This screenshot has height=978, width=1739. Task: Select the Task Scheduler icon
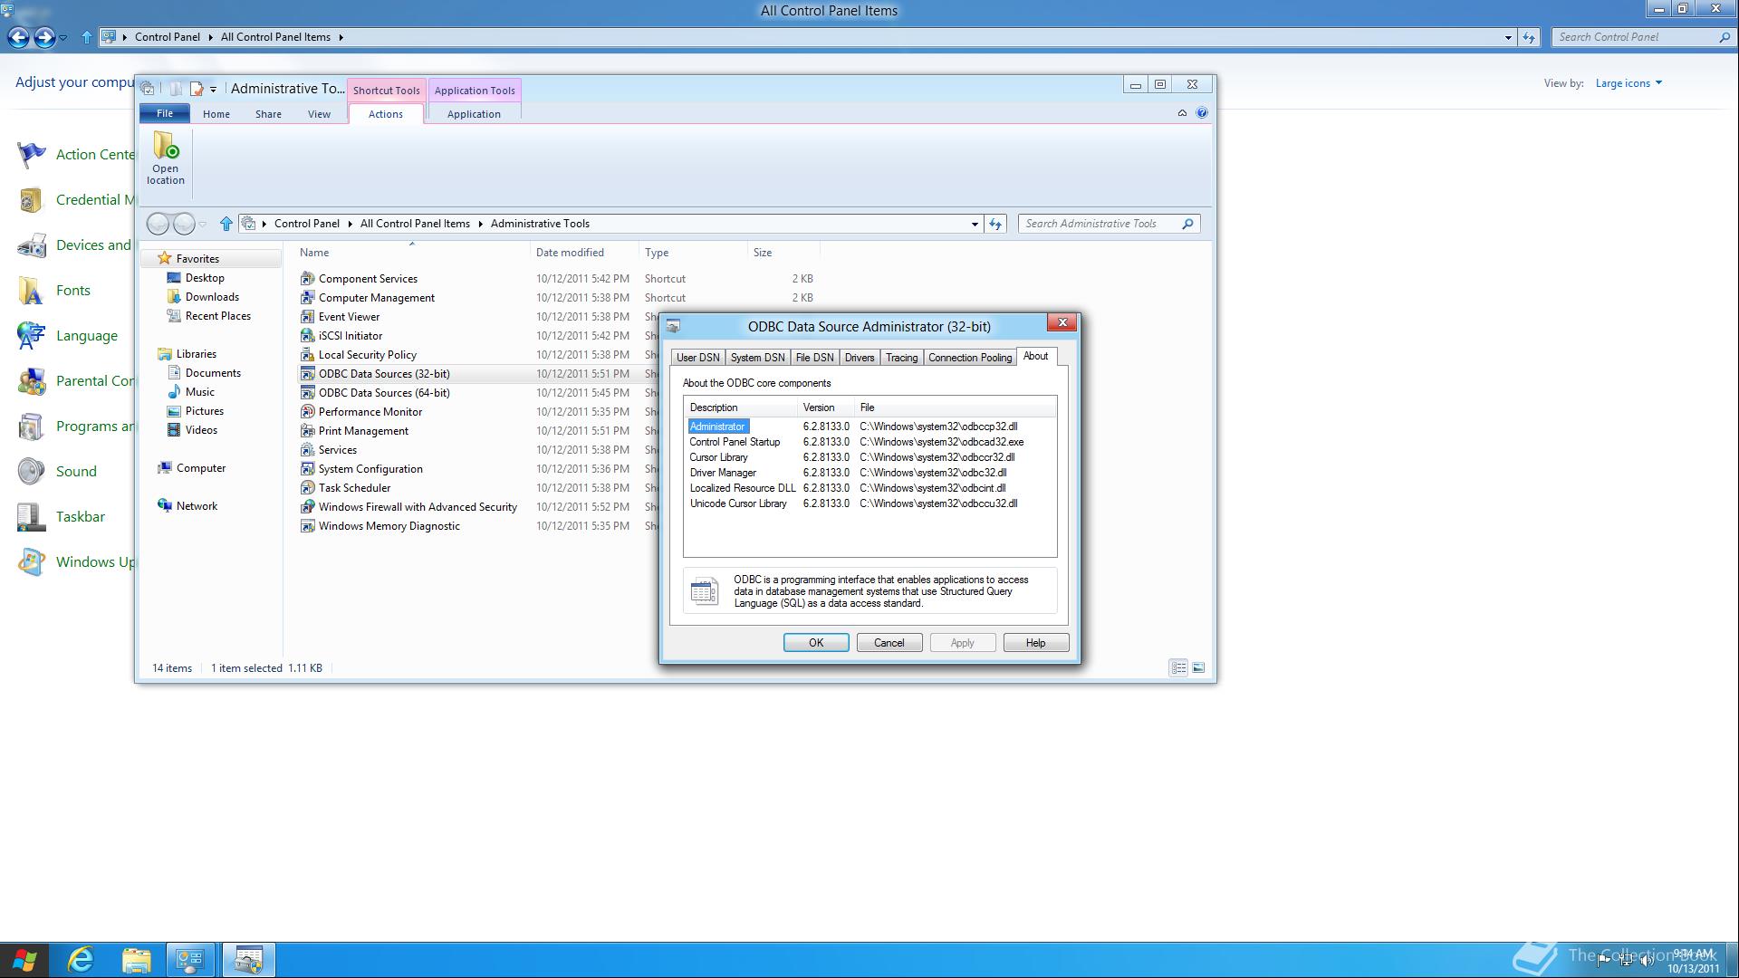[x=308, y=488]
